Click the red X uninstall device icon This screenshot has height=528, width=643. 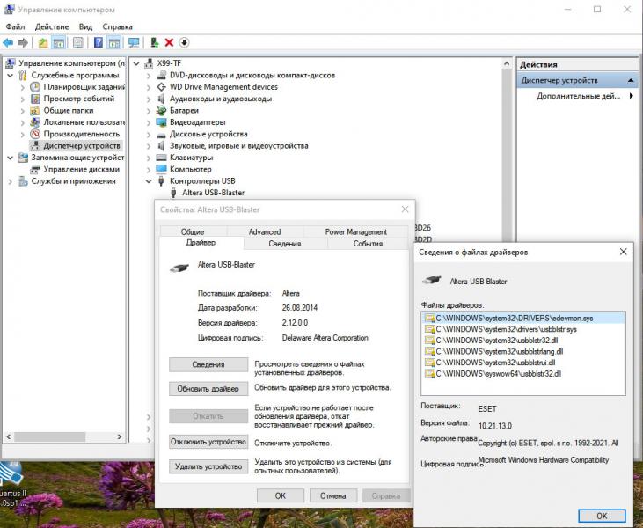[x=169, y=42]
